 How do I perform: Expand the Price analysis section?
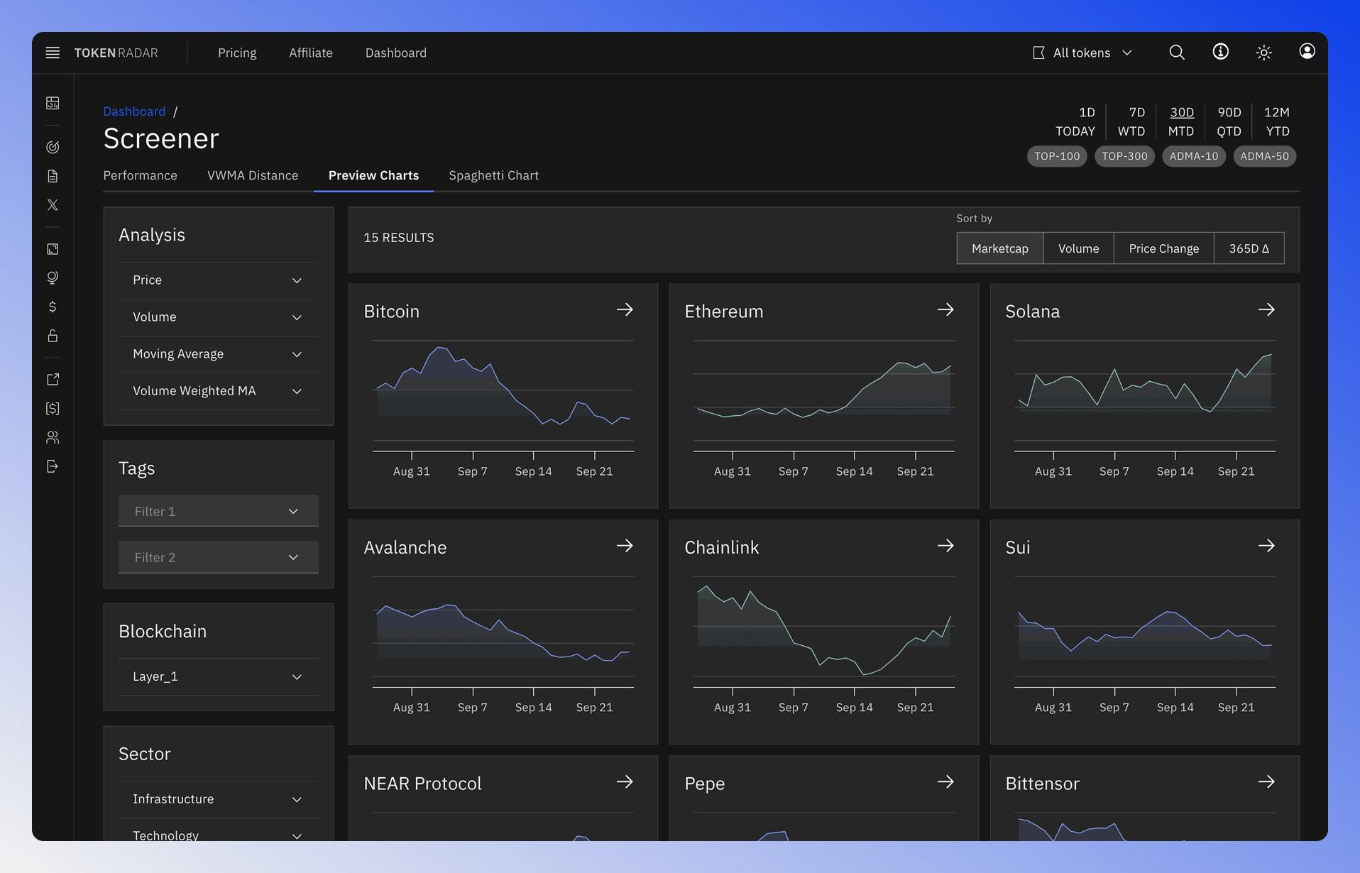(x=218, y=280)
